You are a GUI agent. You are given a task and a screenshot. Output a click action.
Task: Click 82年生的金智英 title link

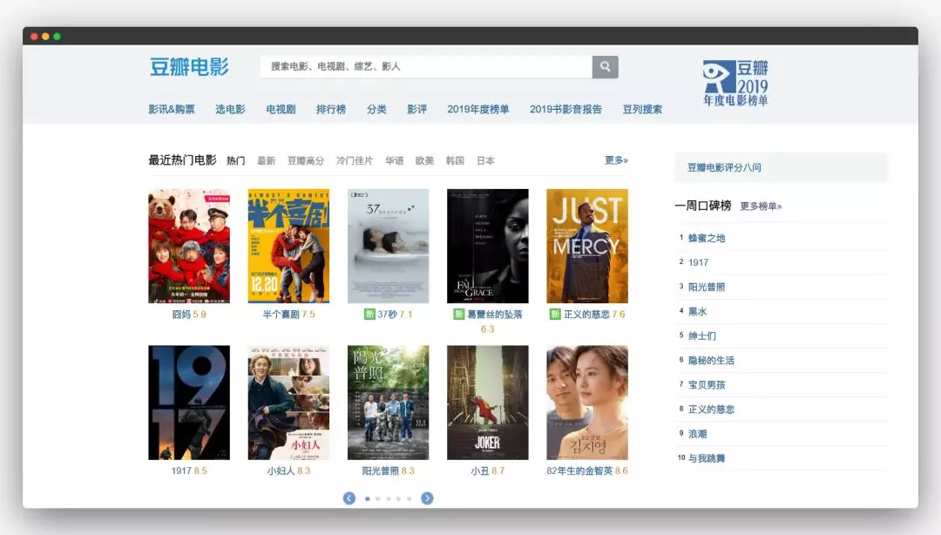[579, 471]
